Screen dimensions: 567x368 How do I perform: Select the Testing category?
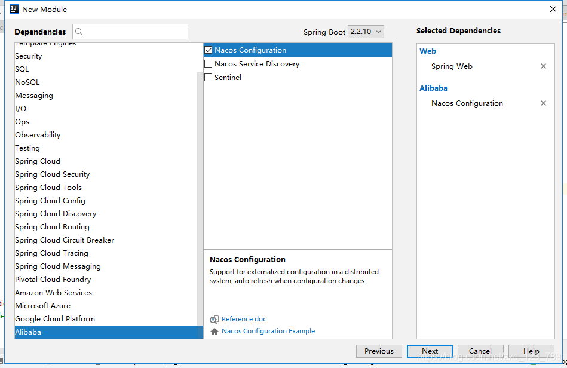tap(109, 148)
